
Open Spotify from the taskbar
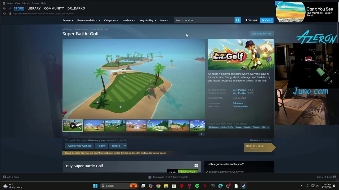[197, 186]
